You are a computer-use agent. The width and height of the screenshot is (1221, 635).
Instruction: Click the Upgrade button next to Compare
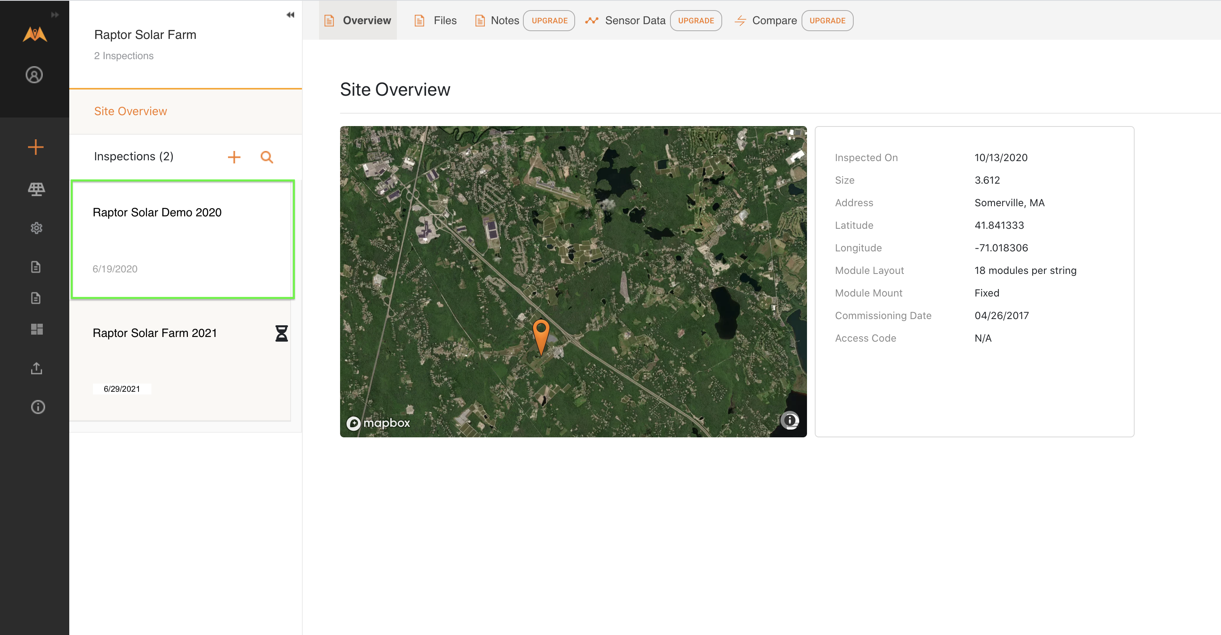click(827, 20)
